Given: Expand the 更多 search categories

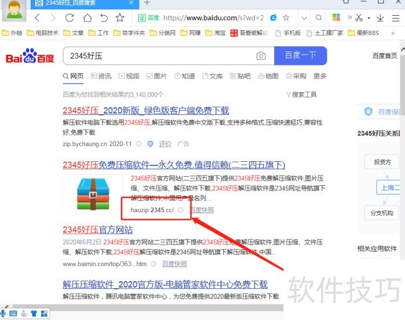Looking at the screenshot, I should (x=320, y=76).
